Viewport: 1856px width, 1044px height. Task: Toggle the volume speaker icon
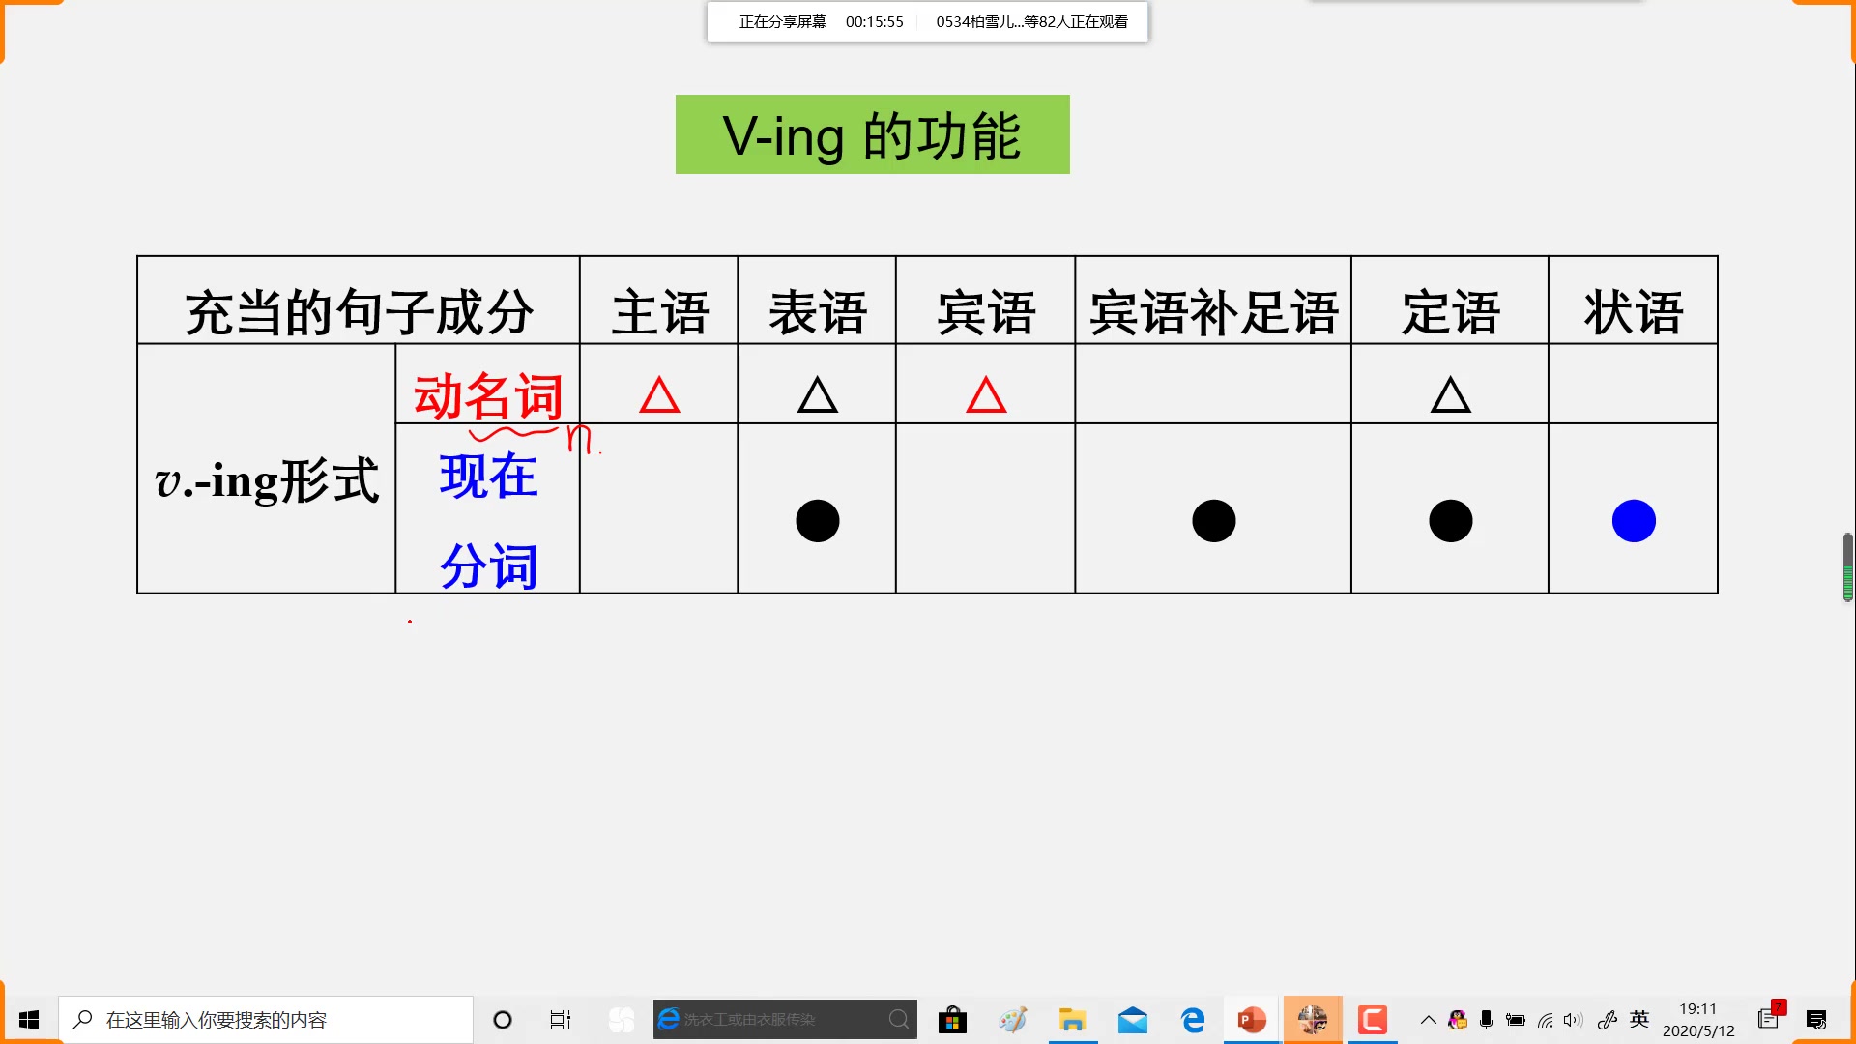pos(1573,1020)
